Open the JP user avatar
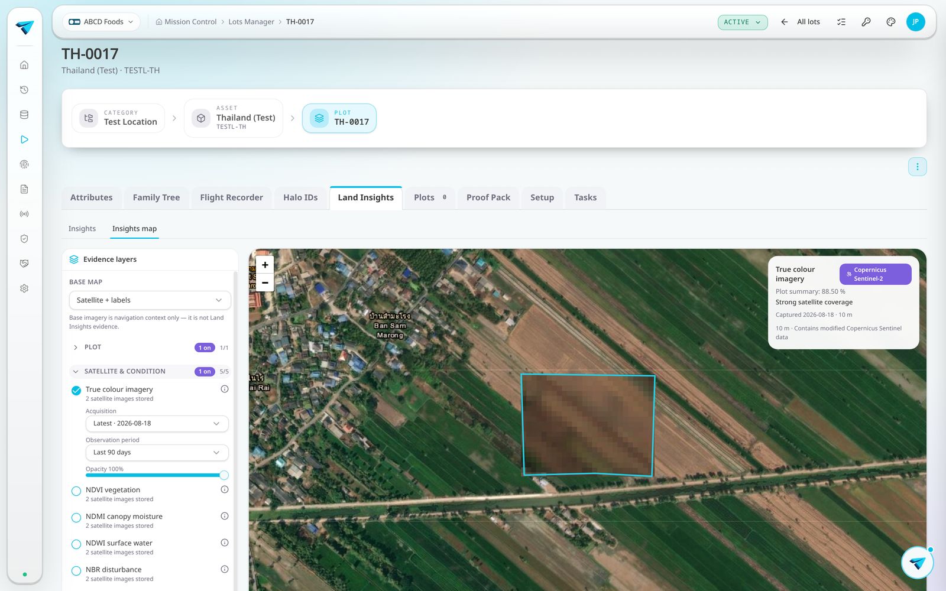Viewport: 946px width, 591px height. click(x=915, y=22)
